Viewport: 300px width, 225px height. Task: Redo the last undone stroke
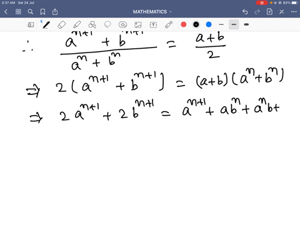(x=257, y=12)
